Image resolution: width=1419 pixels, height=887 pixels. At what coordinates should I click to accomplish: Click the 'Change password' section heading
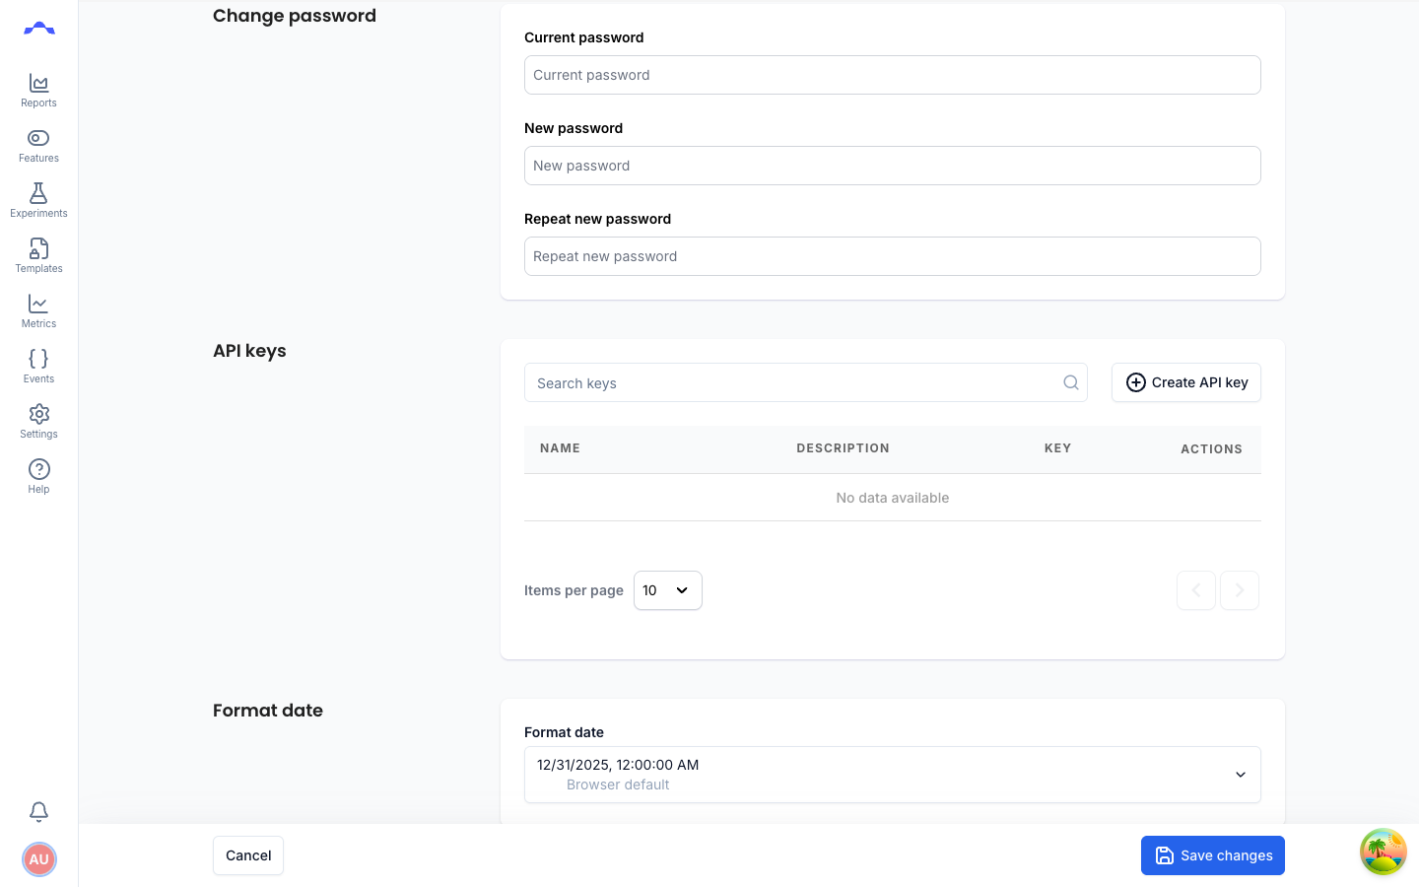click(x=295, y=16)
